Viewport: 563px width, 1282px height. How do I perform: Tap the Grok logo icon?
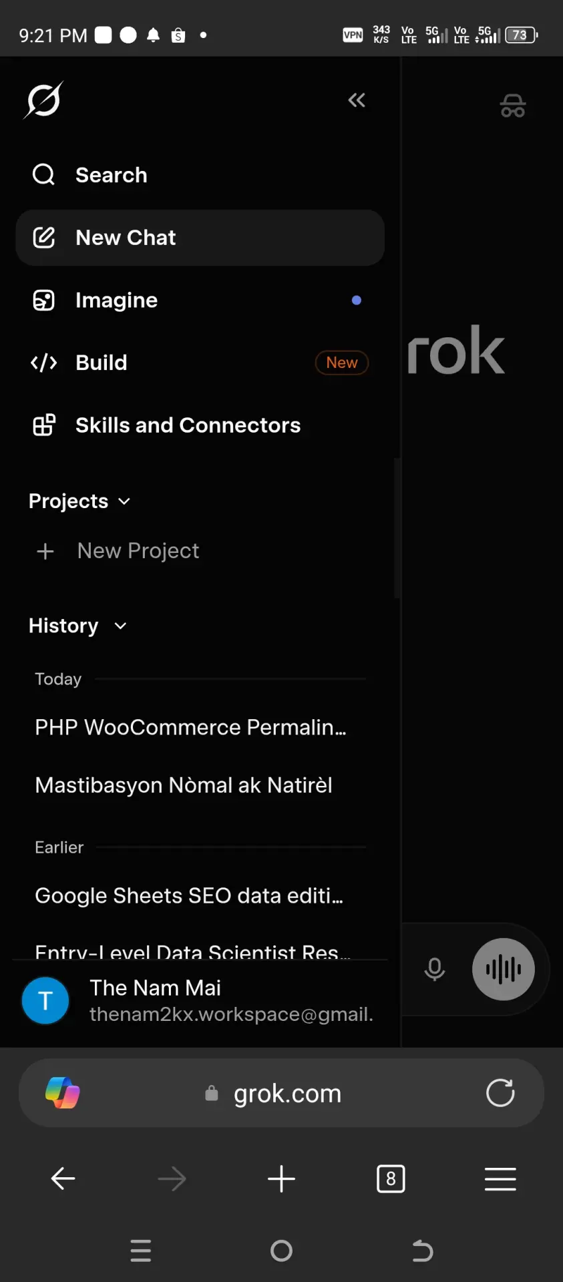(x=43, y=100)
